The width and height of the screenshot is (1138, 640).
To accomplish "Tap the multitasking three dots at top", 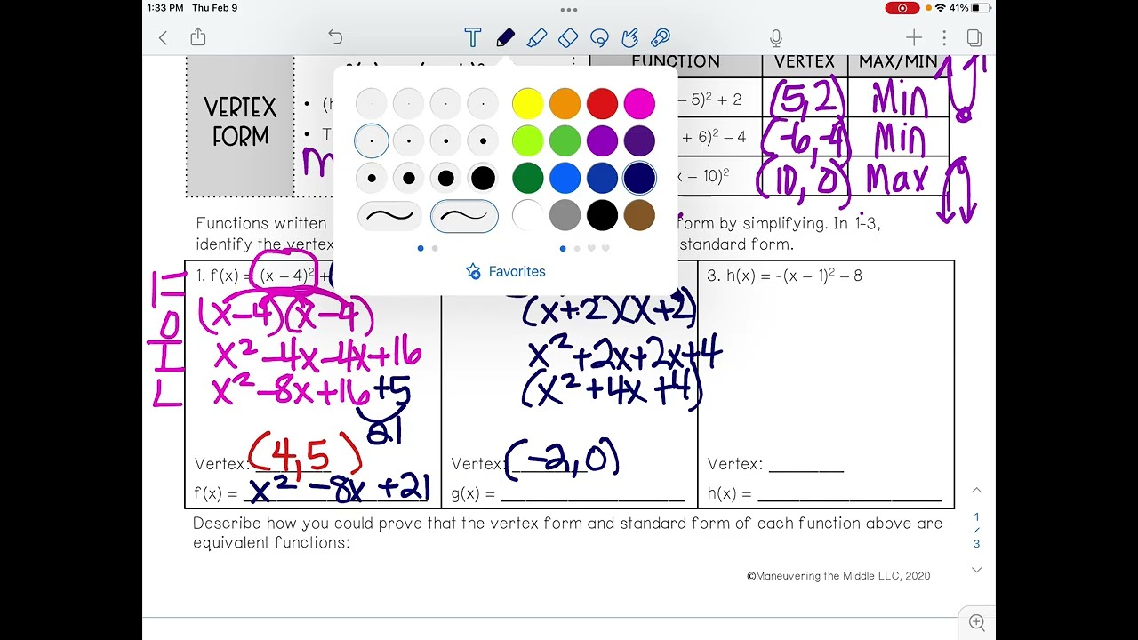I will coord(569,10).
